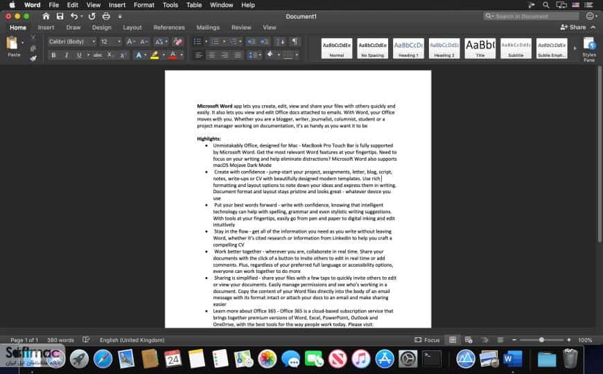Go to the References tab
Screen dimensions: 603x374
point(169,28)
